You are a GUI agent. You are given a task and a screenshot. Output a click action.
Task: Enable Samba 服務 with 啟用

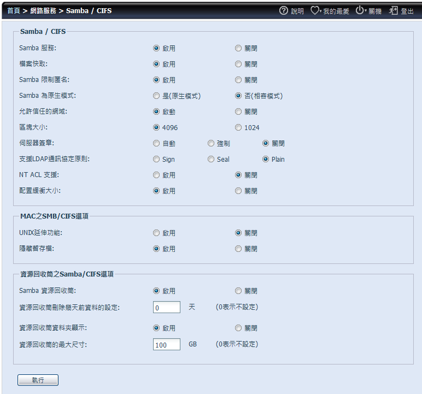click(x=156, y=48)
